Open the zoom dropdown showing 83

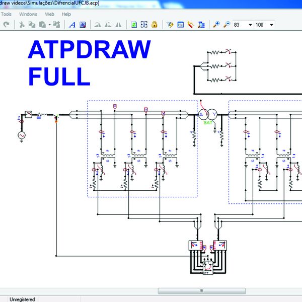point(250,25)
